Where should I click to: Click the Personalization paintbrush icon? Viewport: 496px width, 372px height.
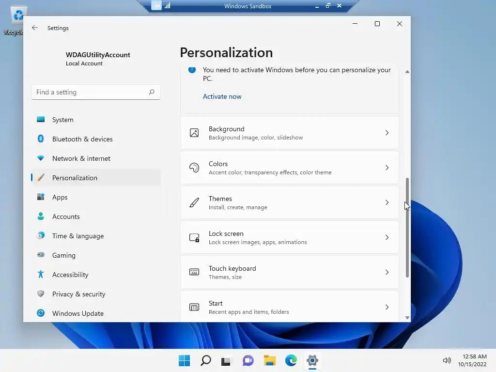tap(41, 177)
